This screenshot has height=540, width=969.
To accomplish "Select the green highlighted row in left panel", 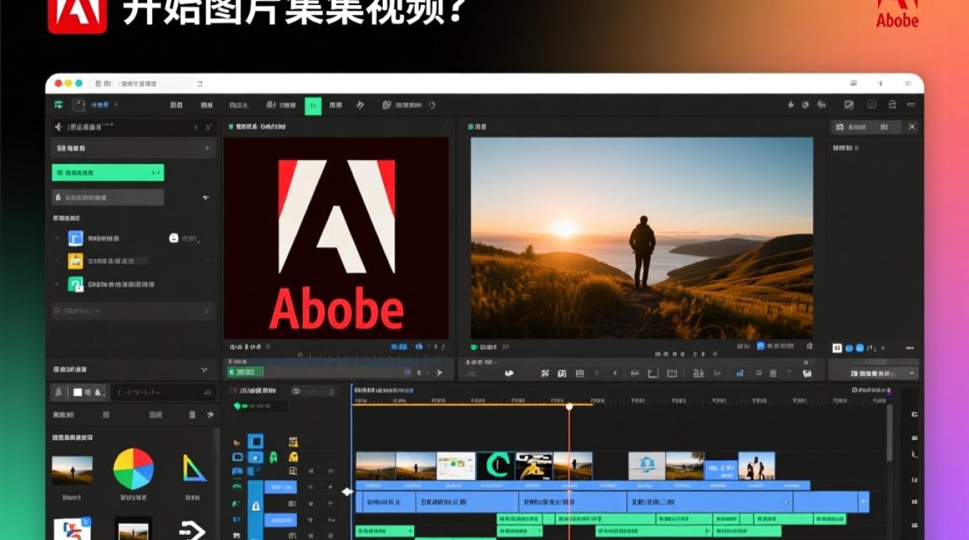I will coord(107,173).
